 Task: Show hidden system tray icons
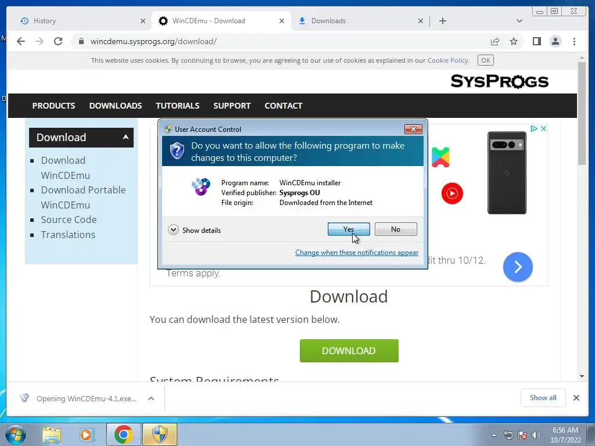click(x=494, y=436)
